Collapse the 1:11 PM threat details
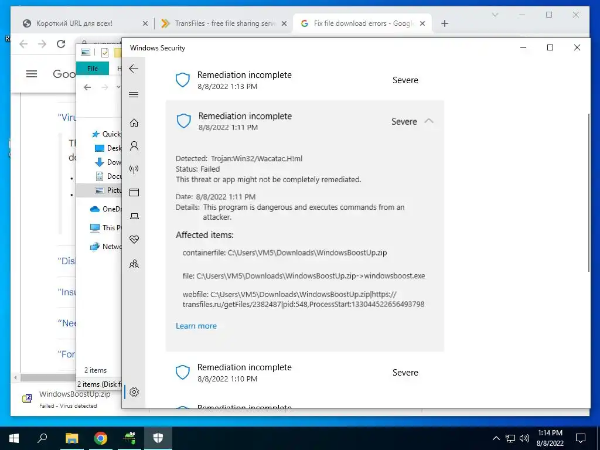The image size is (600, 450). pyautogui.click(x=429, y=121)
